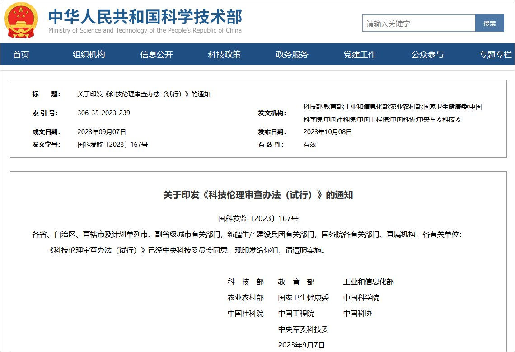The width and height of the screenshot is (515, 352).
Task: Select the 发文字号 field label
Action: tap(46, 145)
